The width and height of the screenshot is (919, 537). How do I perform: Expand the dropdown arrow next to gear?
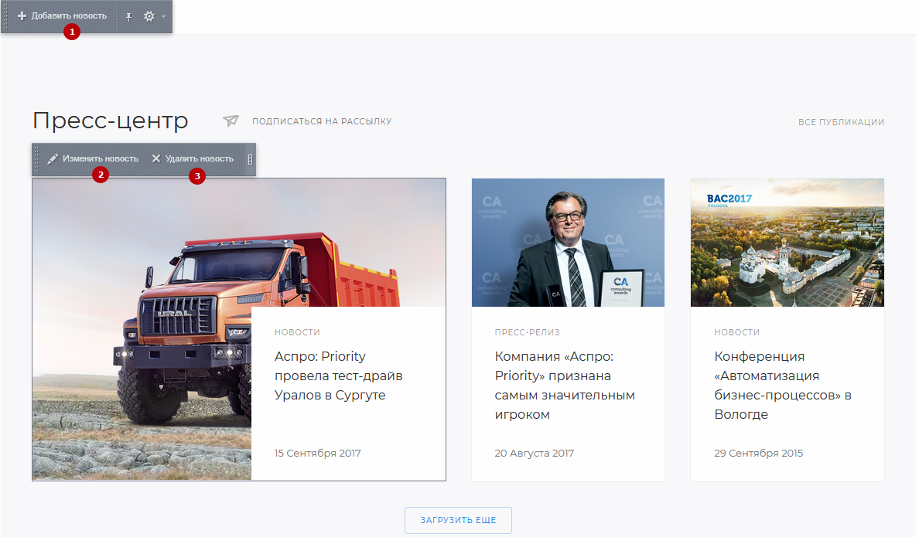pyautogui.click(x=163, y=16)
